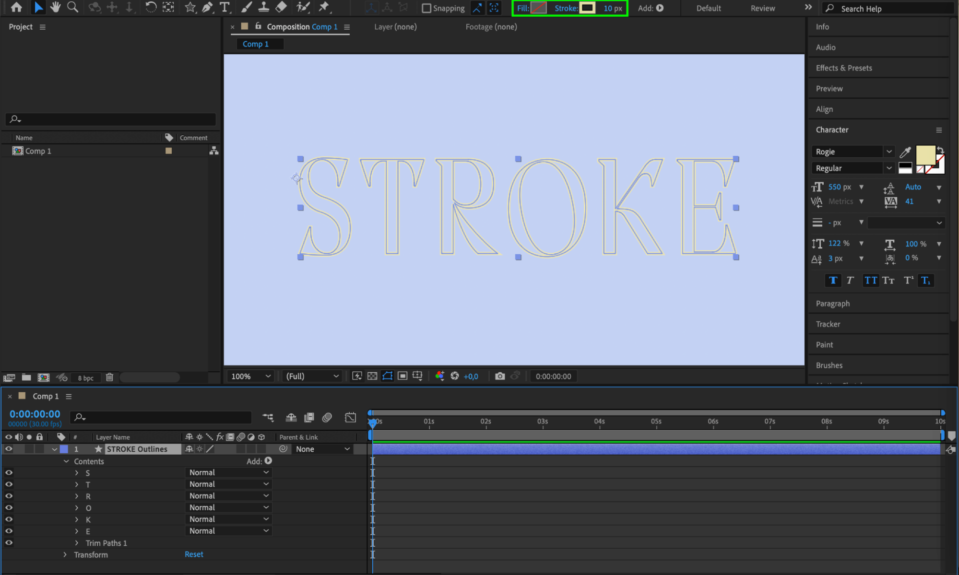The height and width of the screenshot is (575, 959).
Task: Click the eyedropper in Character panel
Action: (x=905, y=152)
